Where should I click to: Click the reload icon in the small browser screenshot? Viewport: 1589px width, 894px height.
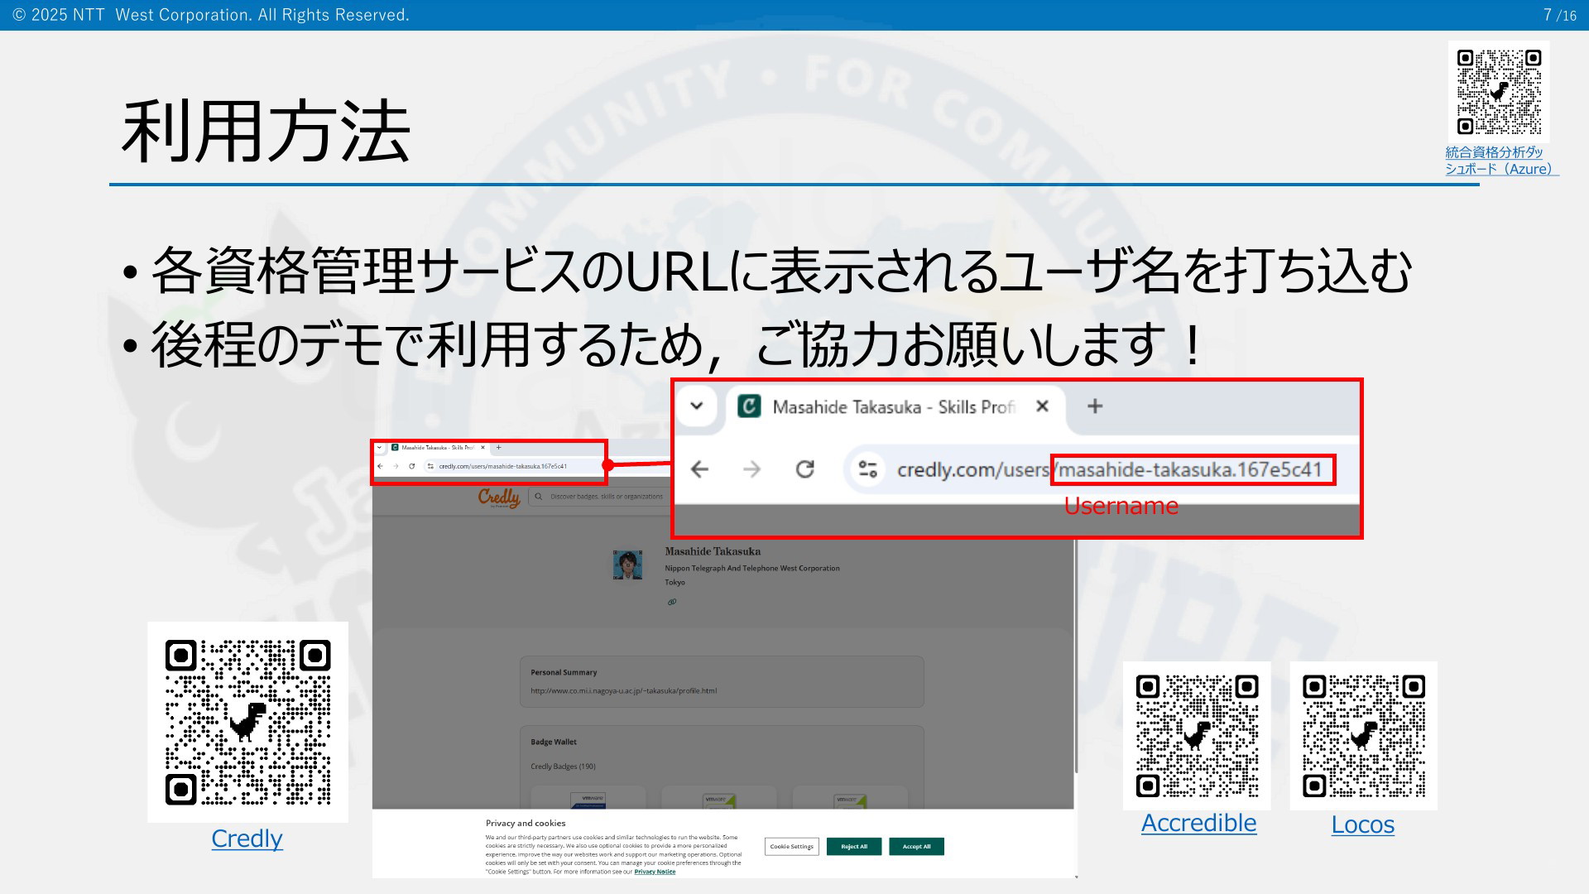tap(411, 466)
